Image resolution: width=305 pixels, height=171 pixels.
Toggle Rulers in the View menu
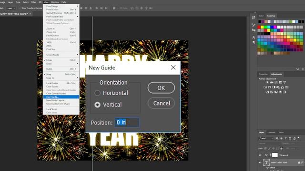pos(61,69)
